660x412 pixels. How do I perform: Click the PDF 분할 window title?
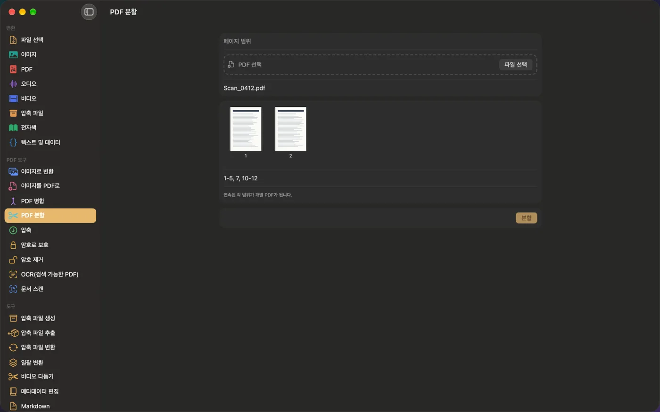pyautogui.click(x=124, y=12)
